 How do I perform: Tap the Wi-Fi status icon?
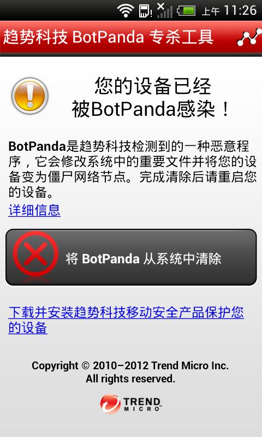pyautogui.click(x=126, y=10)
